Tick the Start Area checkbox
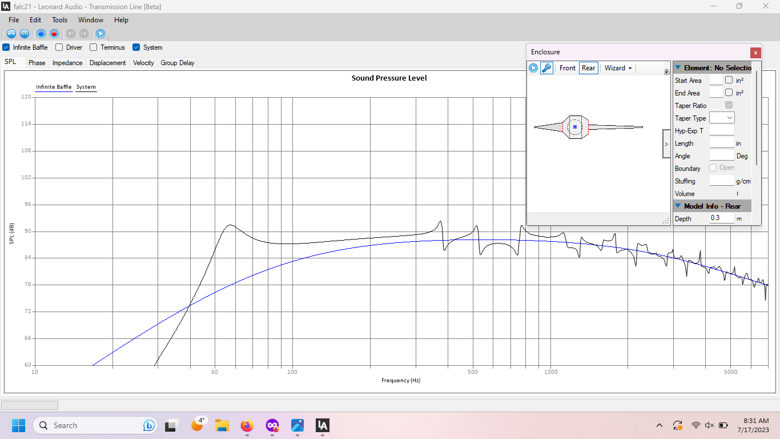The width and height of the screenshot is (780, 439). [x=729, y=80]
